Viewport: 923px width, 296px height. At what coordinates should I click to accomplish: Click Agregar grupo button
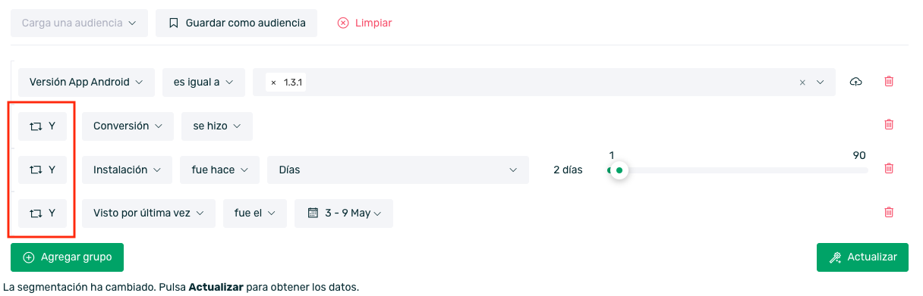pos(67,257)
